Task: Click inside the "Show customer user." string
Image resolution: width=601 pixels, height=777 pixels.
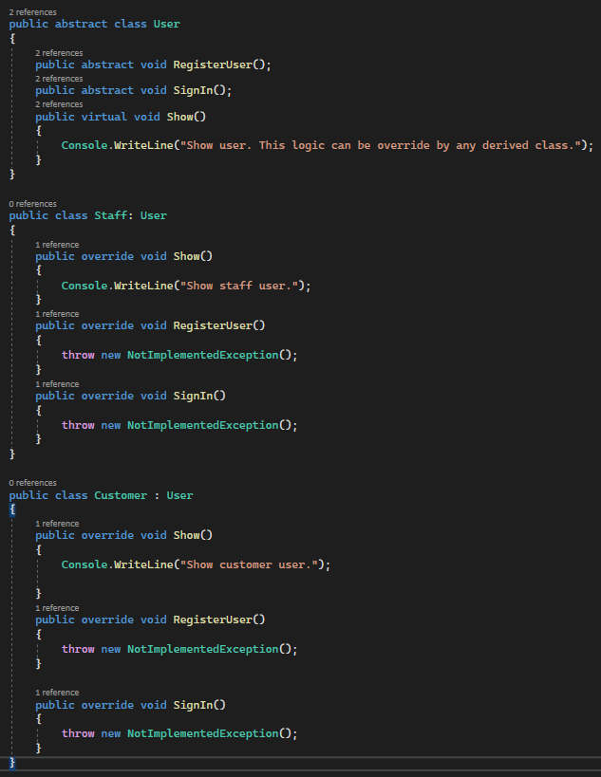Action: pos(249,564)
